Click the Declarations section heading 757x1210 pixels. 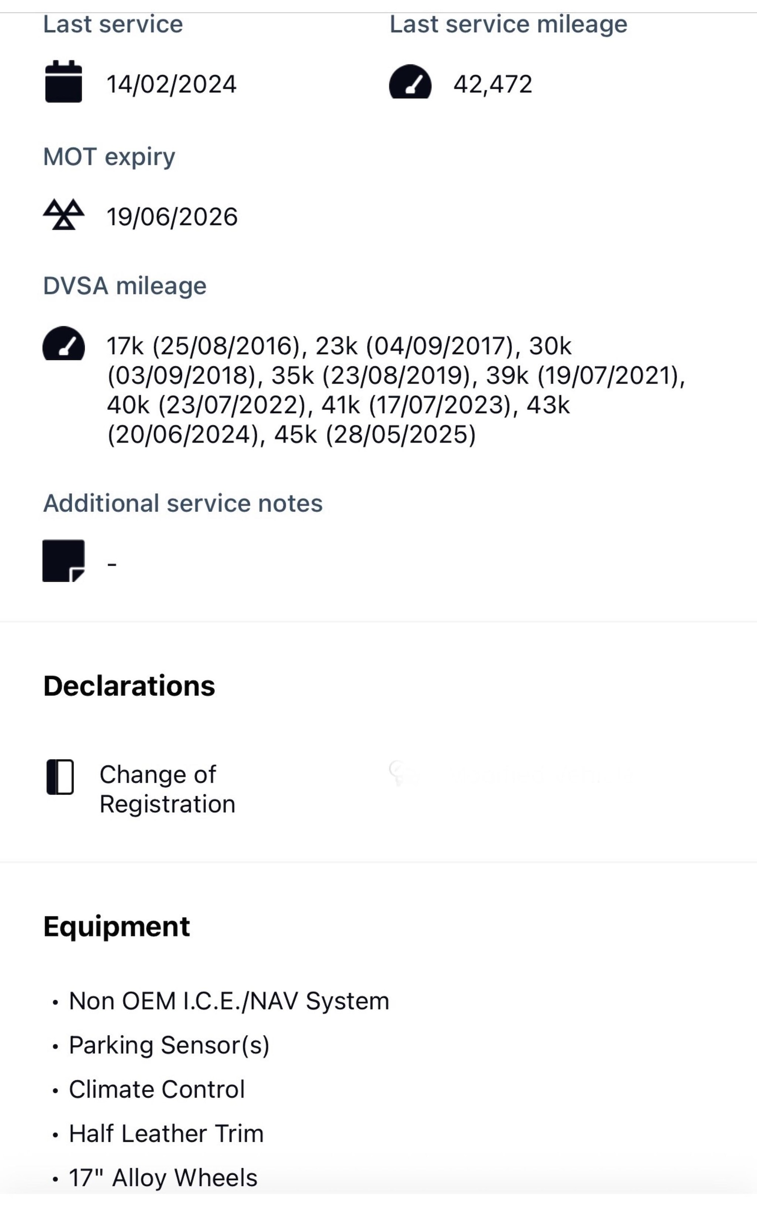click(129, 686)
